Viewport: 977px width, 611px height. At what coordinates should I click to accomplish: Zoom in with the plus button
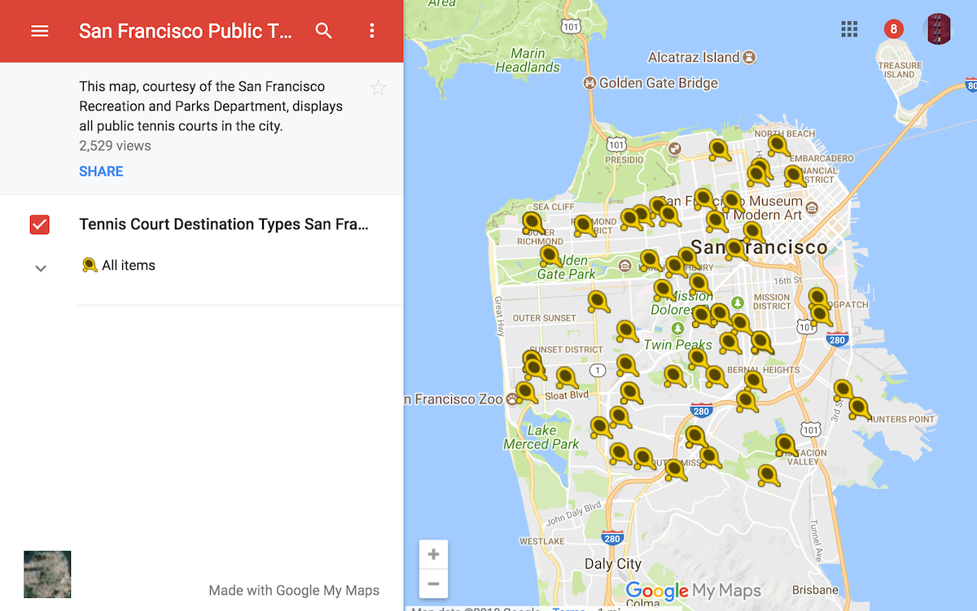[433, 555]
